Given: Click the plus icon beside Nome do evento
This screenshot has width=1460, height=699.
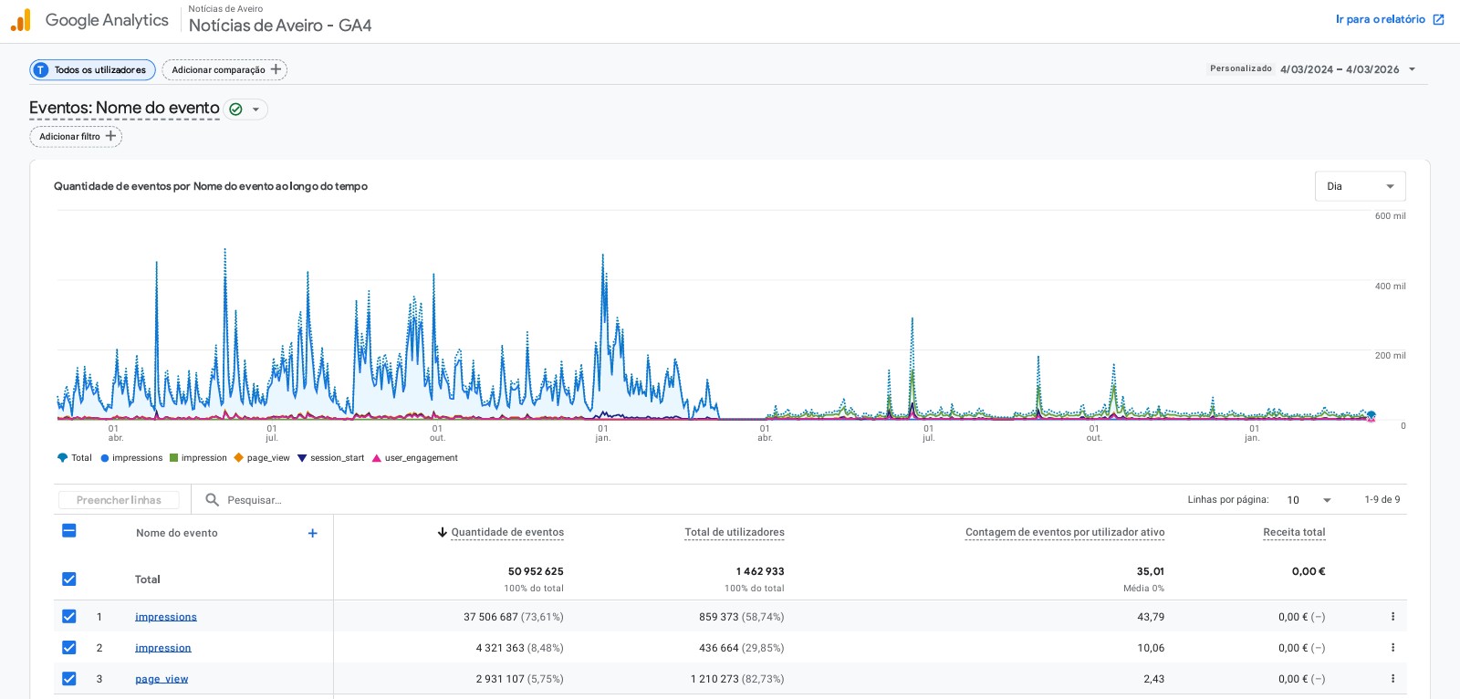Looking at the screenshot, I should coord(312,533).
